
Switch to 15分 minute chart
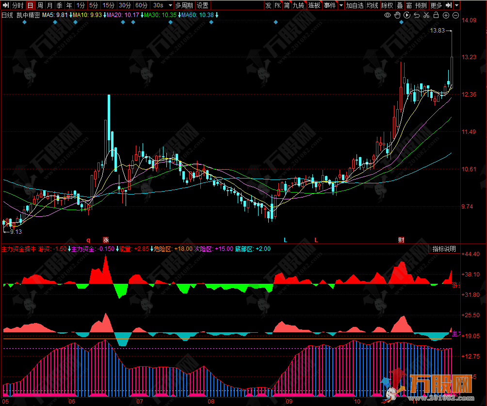[108, 5]
